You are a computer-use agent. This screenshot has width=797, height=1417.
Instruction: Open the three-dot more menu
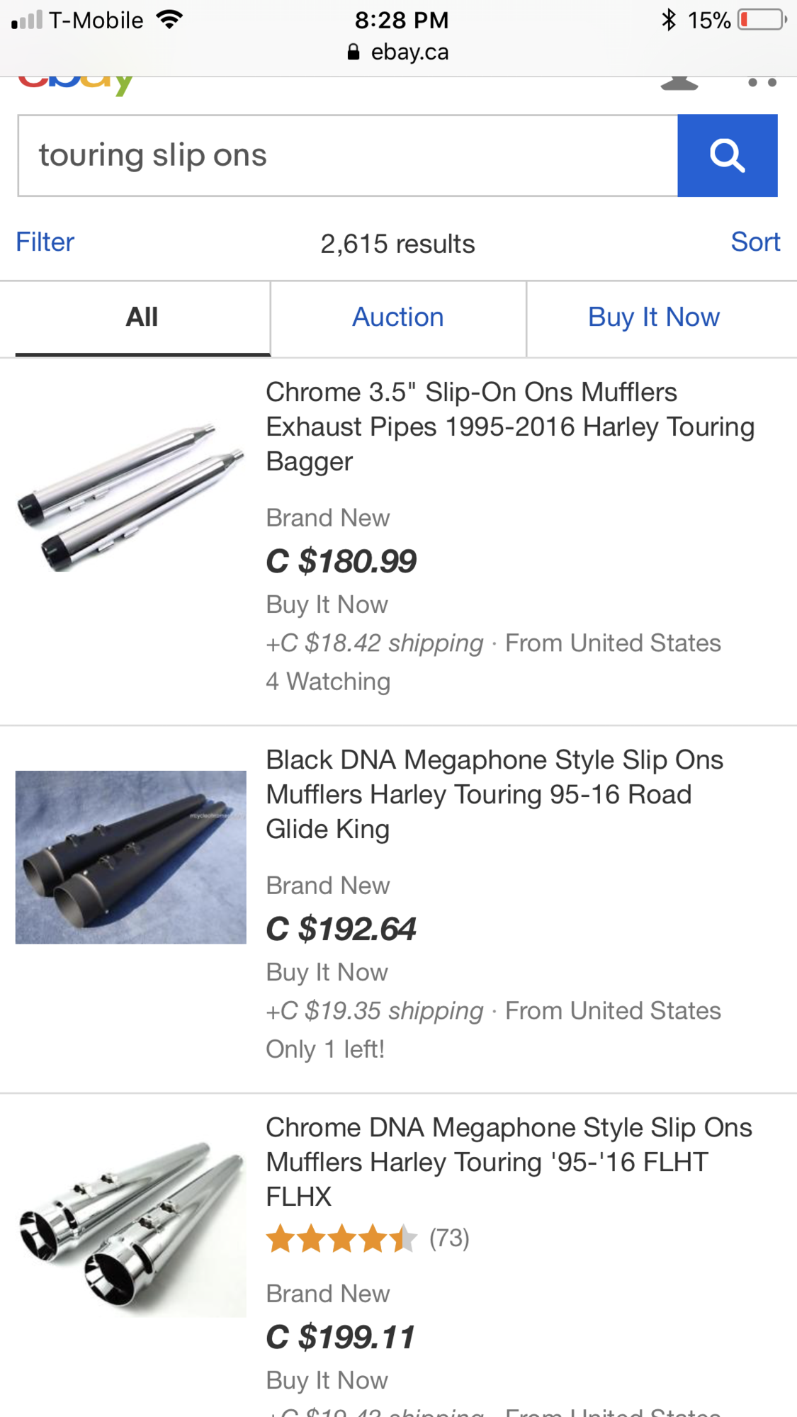point(762,83)
